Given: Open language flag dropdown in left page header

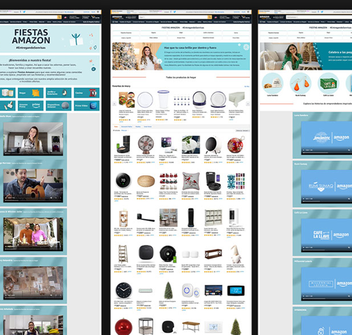Looking at the screenshot, I should (x=66, y=17).
